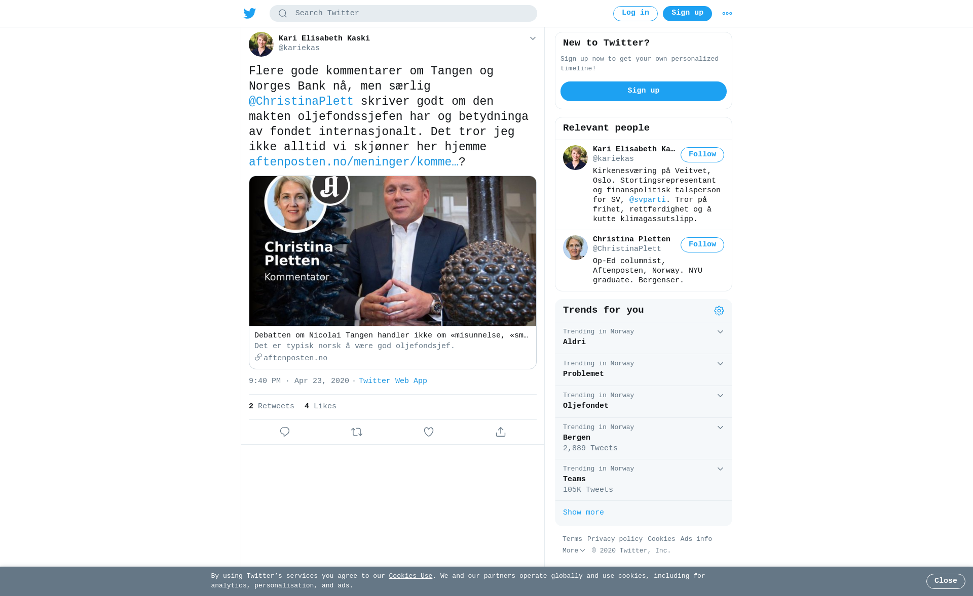Focus the Search Twitter field

[403, 14]
